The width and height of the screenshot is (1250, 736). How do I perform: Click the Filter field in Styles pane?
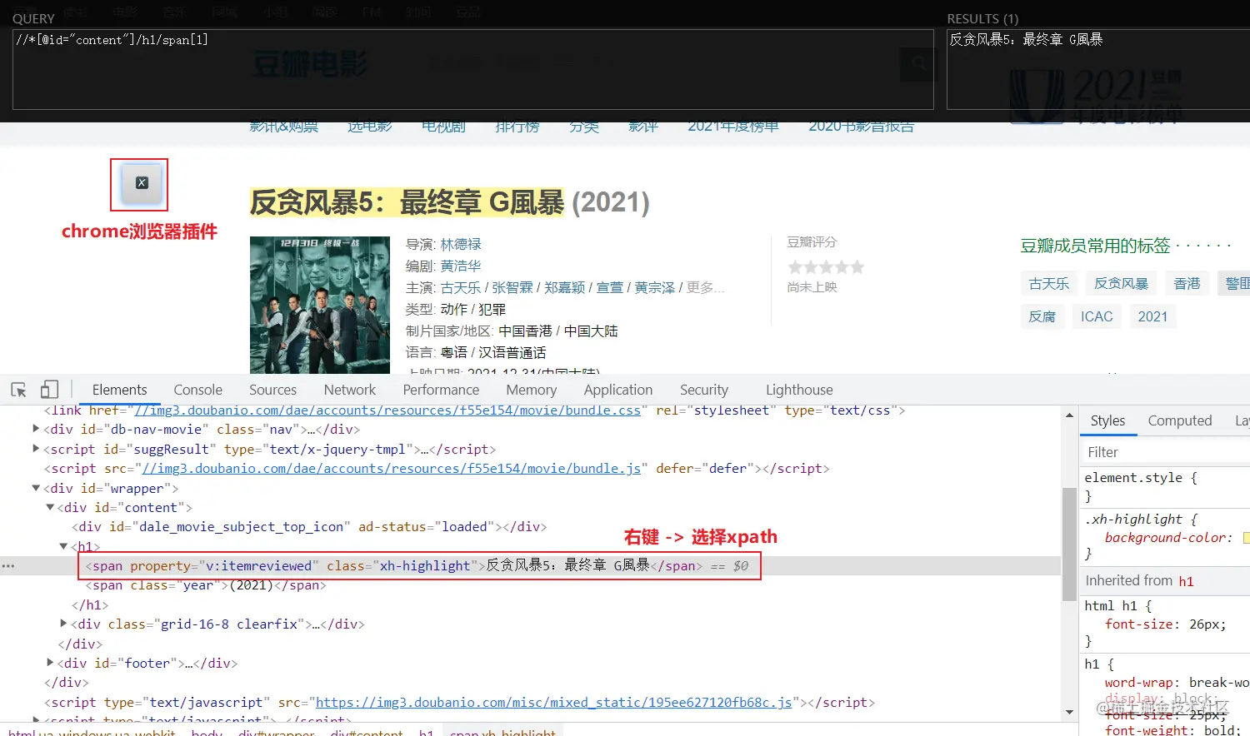[x=1165, y=452]
